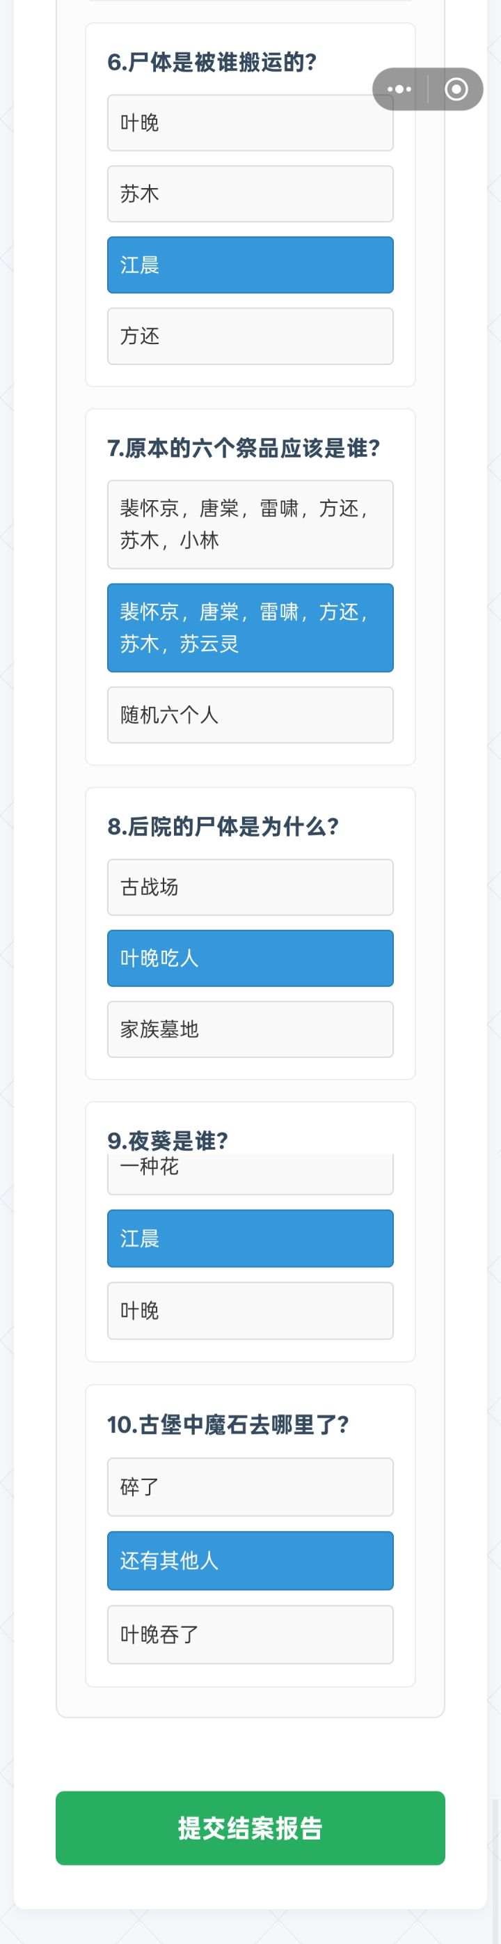Select 苏木 as the corpse carrier
The image size is (501, 1944).
(x=250, y=194)
